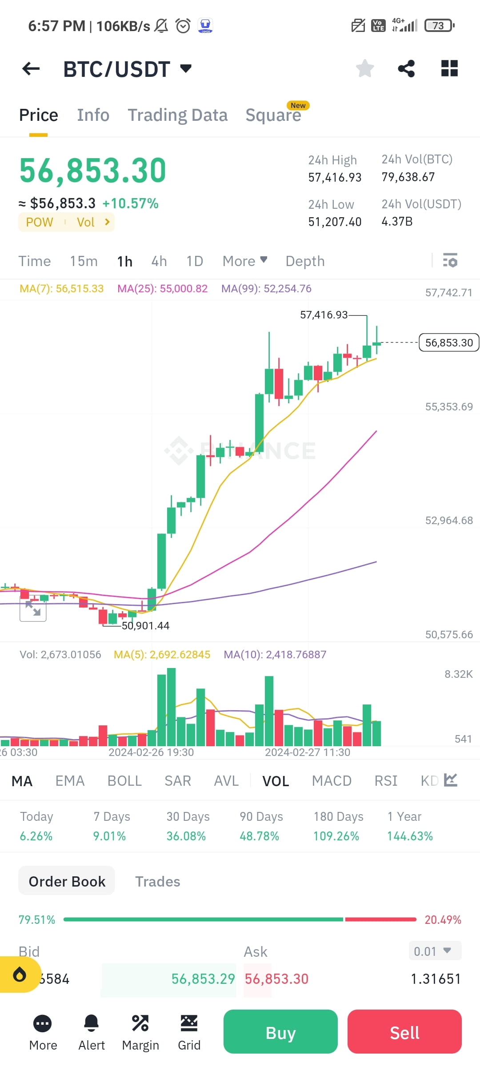Open the share icon for BTC/USDT
Screen dimensions: 480x1066
click(x=407, y=68)
